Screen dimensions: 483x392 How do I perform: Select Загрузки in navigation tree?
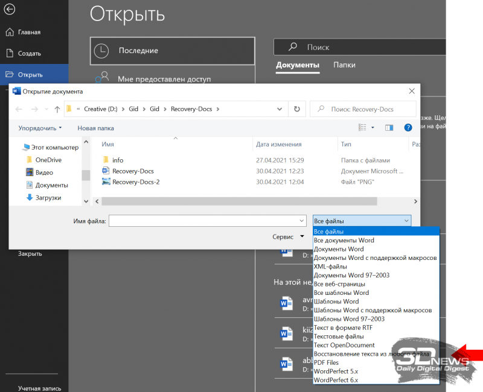pyautogui.click(x=43, y=198)
